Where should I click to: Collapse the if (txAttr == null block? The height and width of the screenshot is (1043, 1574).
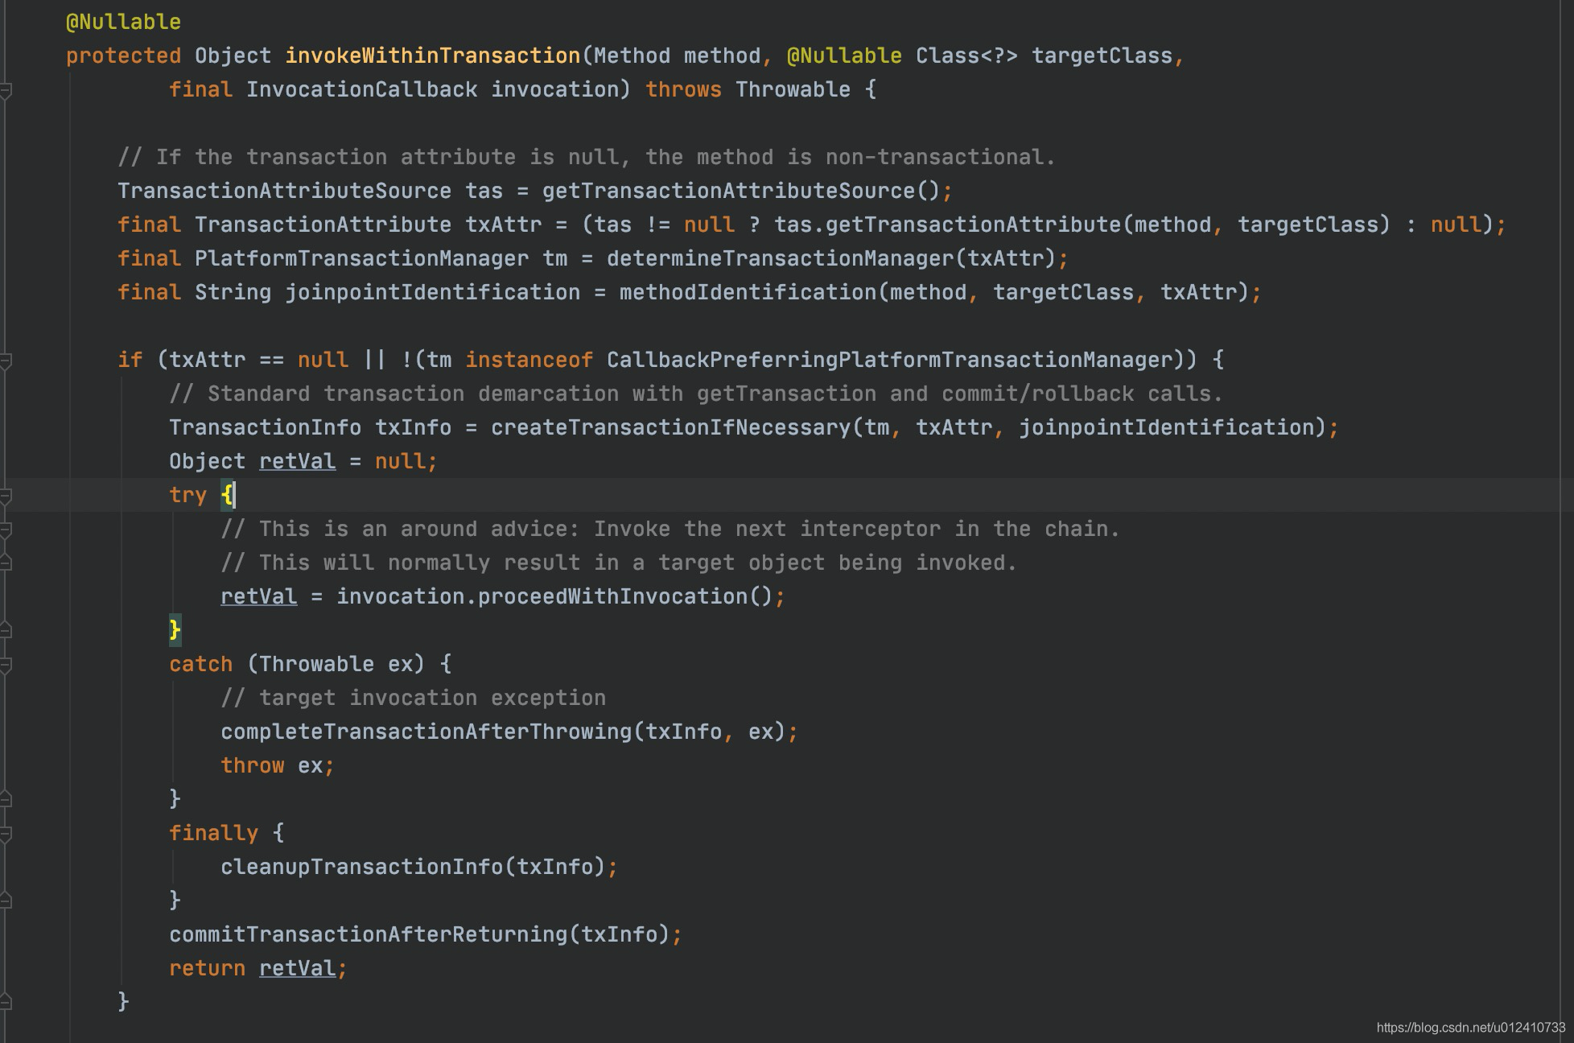point(5,361)
